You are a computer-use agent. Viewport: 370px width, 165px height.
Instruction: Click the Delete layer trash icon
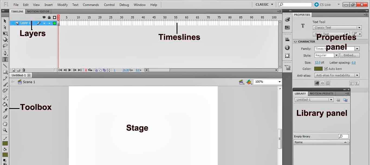(x=24, y=70)
